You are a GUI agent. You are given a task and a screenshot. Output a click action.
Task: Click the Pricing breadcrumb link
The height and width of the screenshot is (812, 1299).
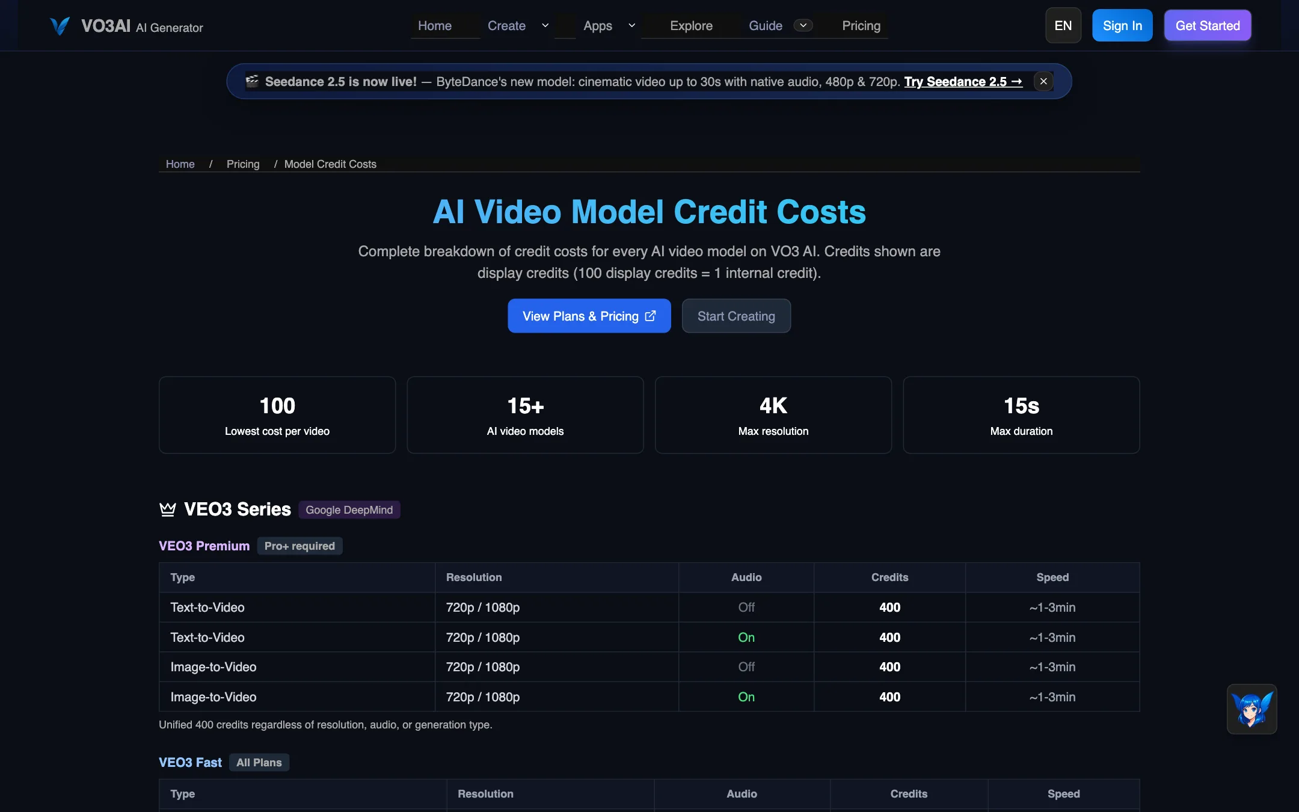point(243,164)
